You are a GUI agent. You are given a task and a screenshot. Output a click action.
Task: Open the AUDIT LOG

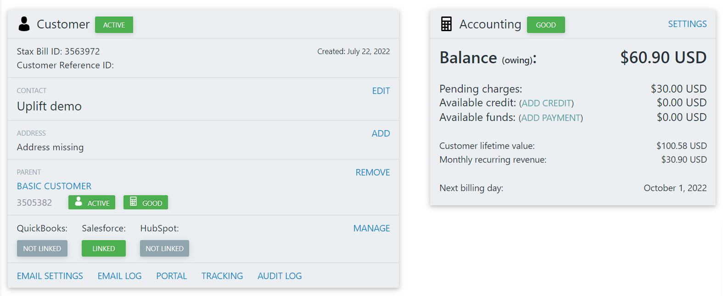pyautogui.click(x=280, y=276)
